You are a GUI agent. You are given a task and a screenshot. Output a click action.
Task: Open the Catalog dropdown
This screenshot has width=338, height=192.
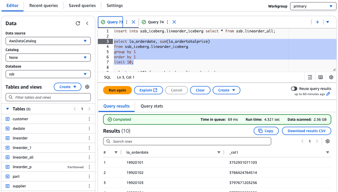[48, 58]
